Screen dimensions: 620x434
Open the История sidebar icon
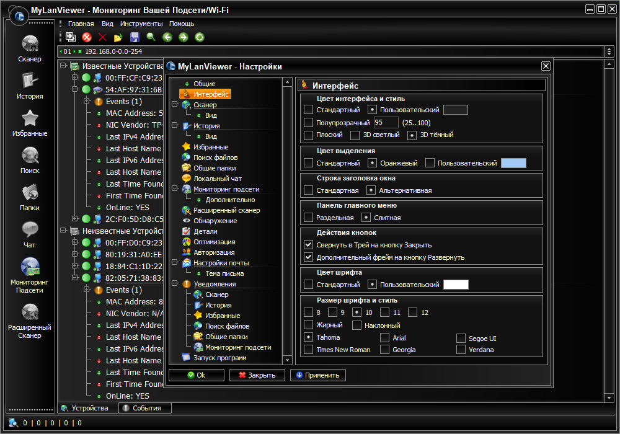[x=30, y=81]
